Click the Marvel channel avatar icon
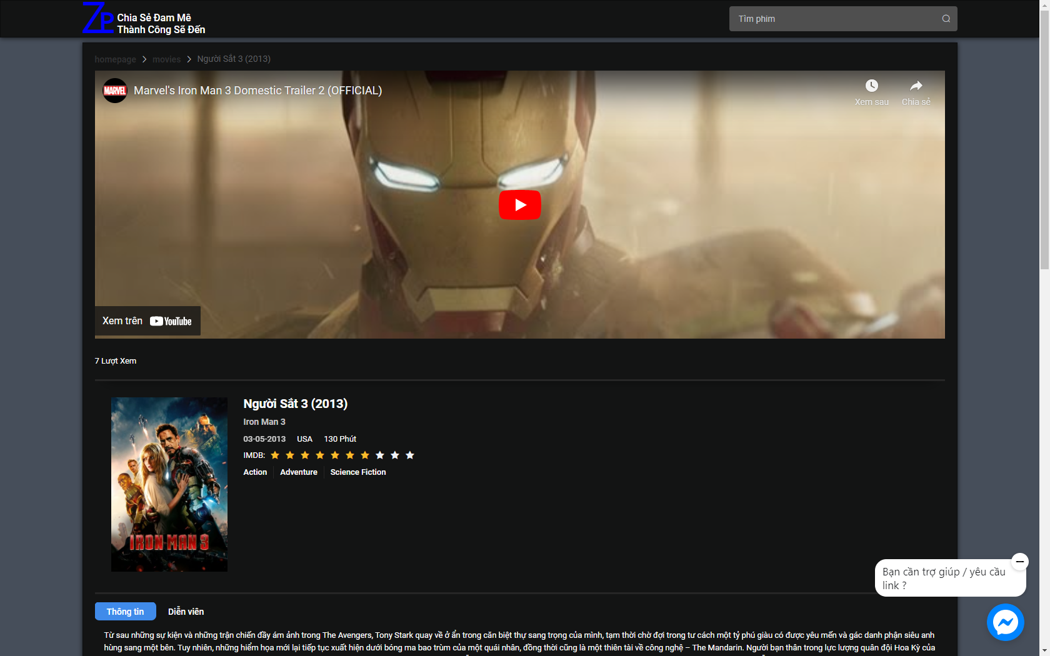The image size is (1050, 656). click(115, 91)
